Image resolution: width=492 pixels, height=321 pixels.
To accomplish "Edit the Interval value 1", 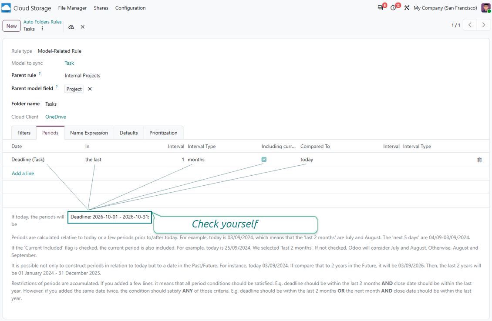I will coord(183,160).
